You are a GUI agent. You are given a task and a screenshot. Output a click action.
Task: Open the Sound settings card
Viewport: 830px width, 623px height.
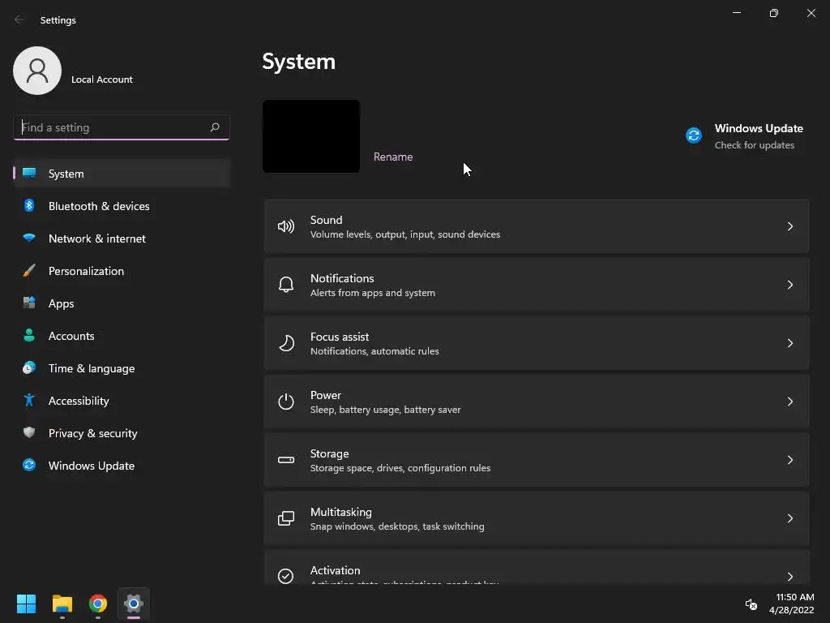[x=537, y=226]
